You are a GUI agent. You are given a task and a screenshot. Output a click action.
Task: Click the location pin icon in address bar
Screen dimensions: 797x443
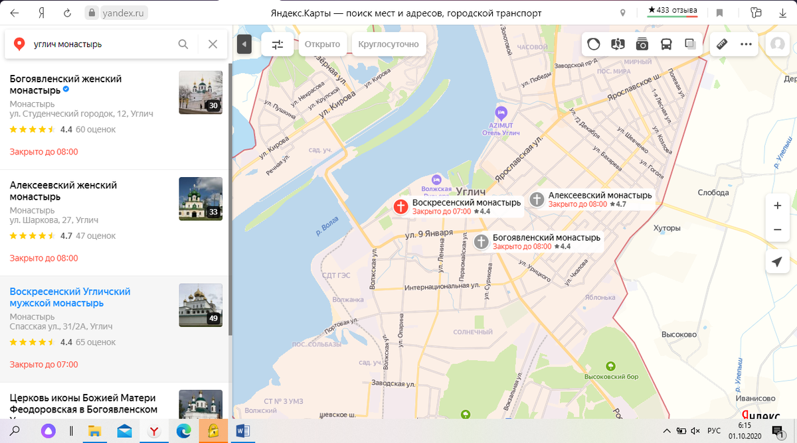(622, 13)
